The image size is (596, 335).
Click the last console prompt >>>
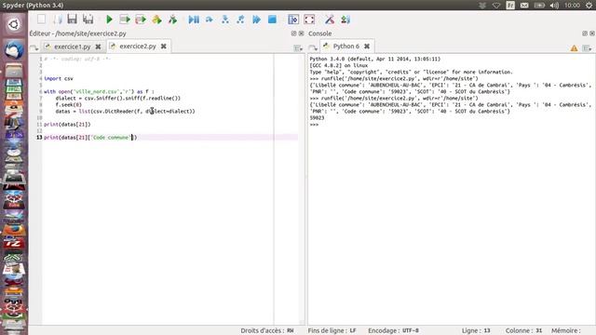point(314,125)
